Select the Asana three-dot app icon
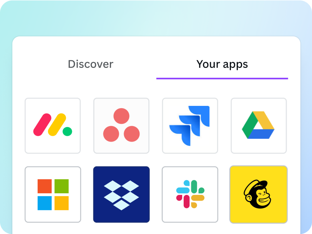This screenshot has width=312, height=234. [121, 126]
